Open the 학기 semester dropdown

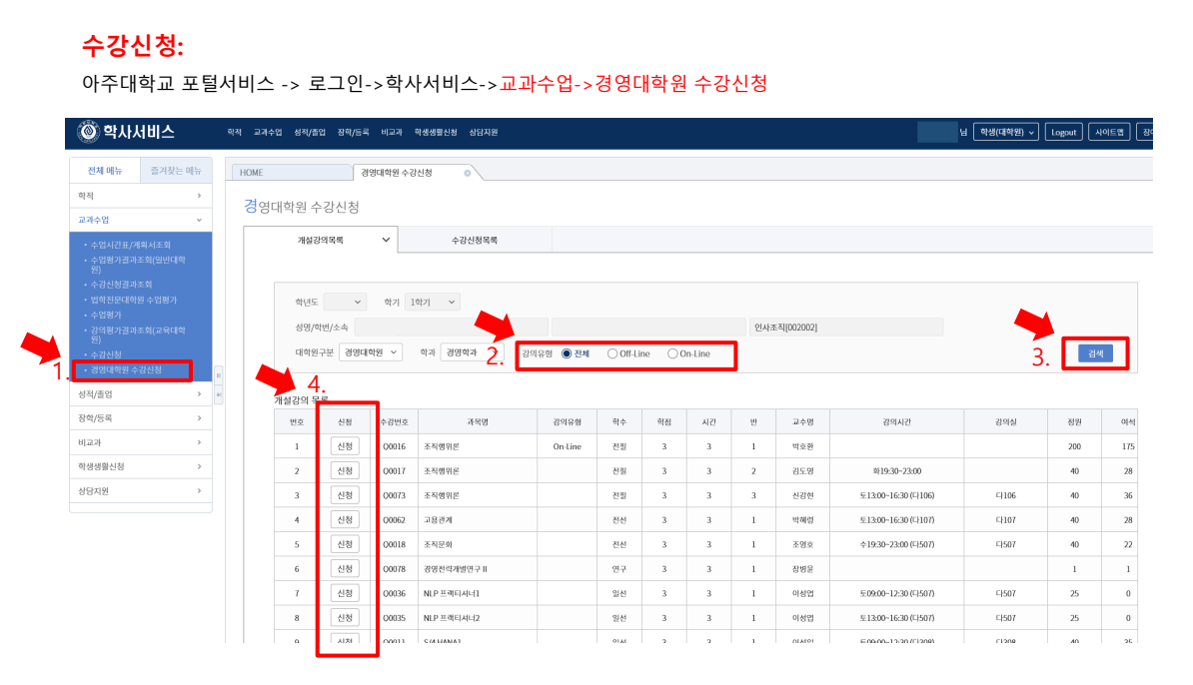tap(433, 302)
